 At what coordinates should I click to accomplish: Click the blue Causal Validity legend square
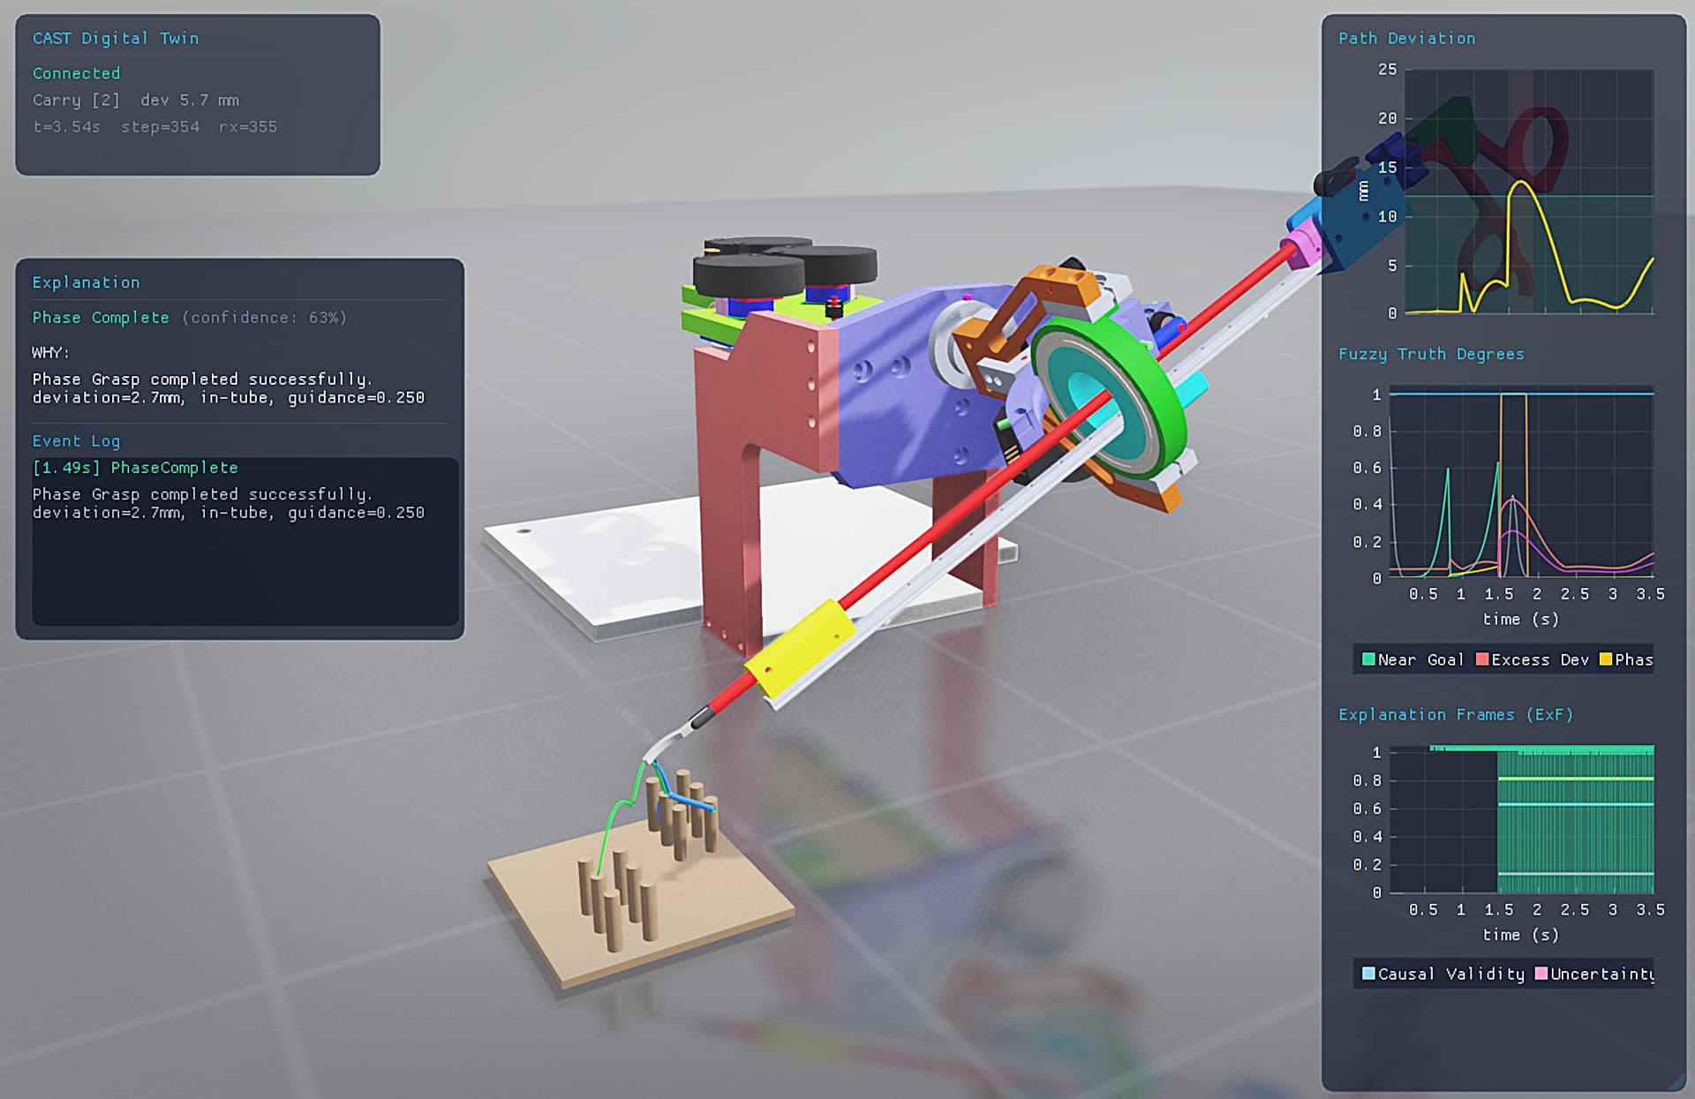pos(1367,975)
